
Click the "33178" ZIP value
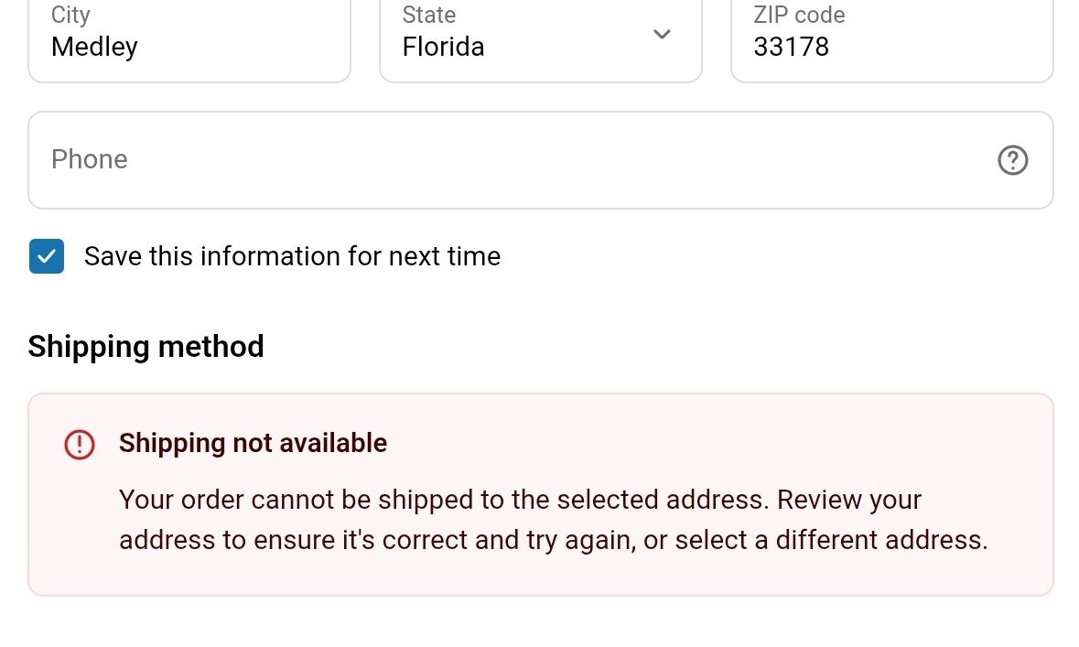click(x=791, y=47)
